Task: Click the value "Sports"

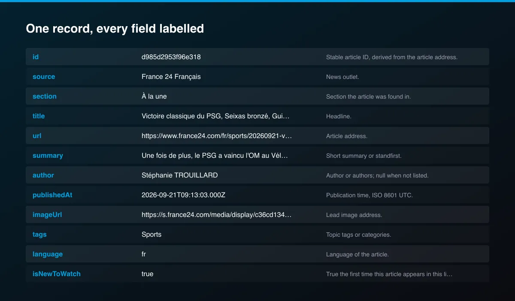Action: (151, 235)
